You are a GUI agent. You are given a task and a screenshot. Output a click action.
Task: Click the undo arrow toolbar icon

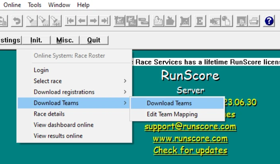(17, 21)
